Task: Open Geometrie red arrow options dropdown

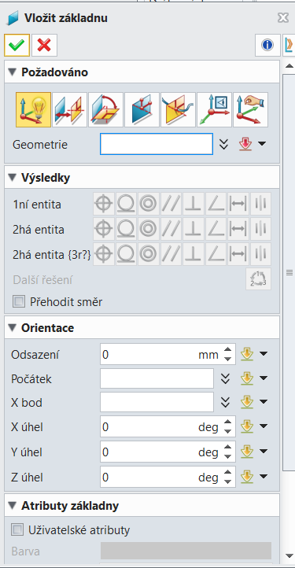Action: [x=262, y=144]
